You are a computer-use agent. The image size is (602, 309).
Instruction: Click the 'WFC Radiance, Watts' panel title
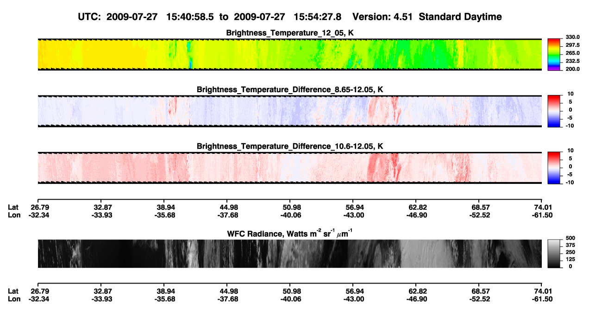coord(290,233)
